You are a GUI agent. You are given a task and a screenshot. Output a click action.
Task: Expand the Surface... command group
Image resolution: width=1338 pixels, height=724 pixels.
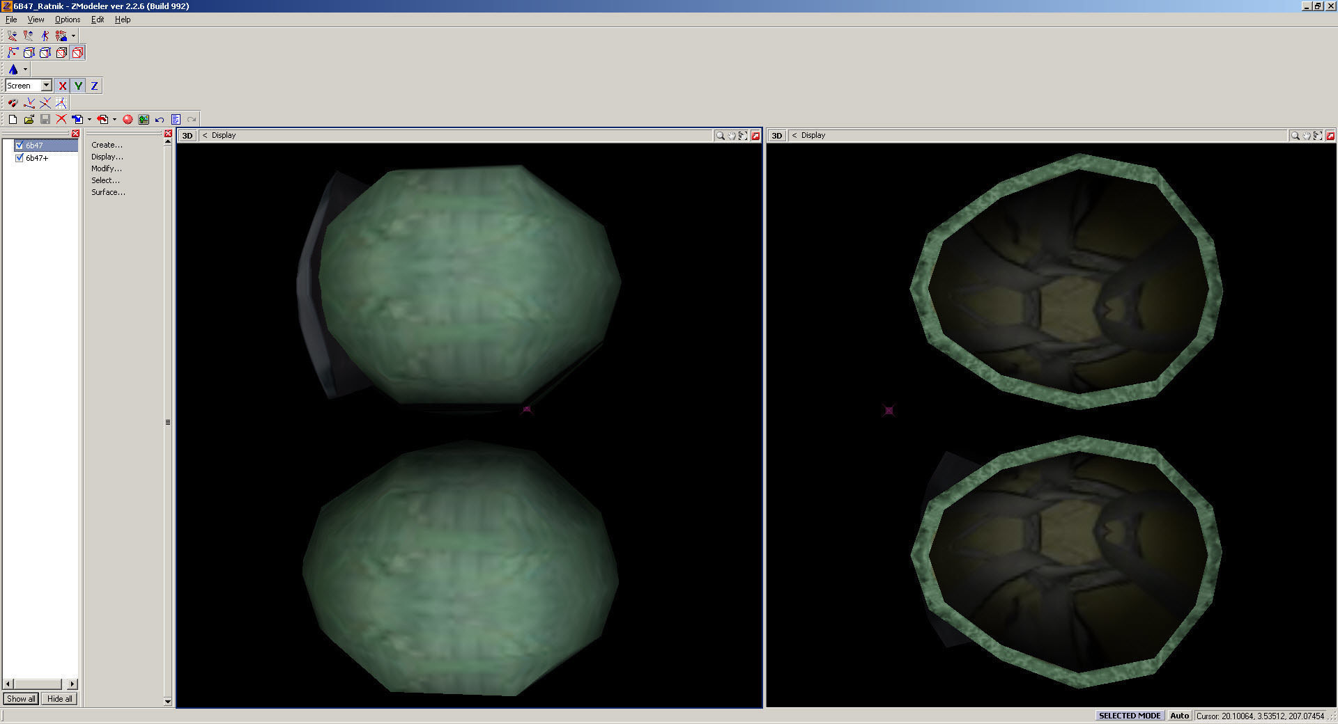[x=108, y=192]
